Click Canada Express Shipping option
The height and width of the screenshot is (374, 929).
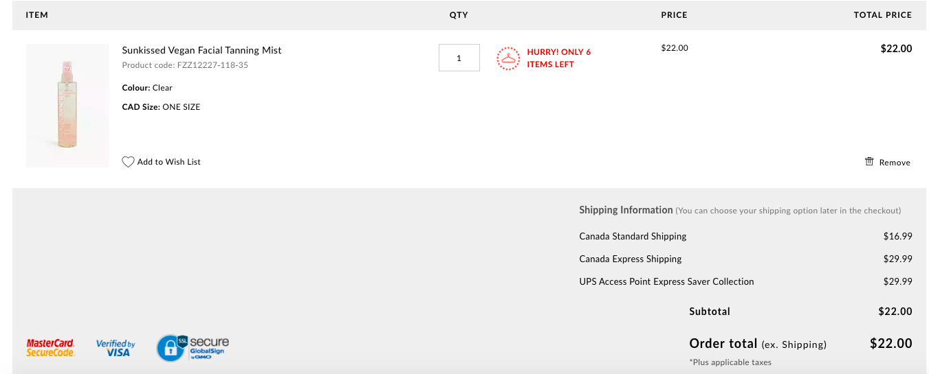pos(631,259)
